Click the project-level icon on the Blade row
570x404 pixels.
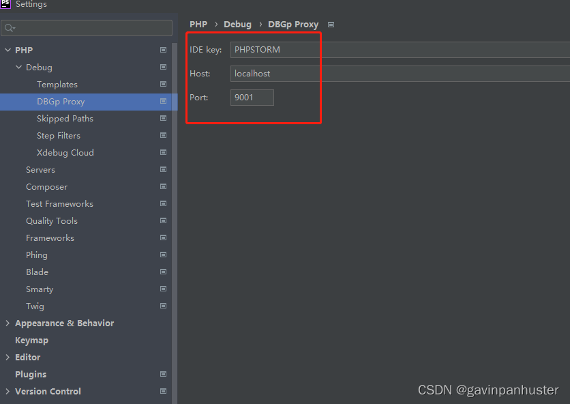(x=163, y=272)
